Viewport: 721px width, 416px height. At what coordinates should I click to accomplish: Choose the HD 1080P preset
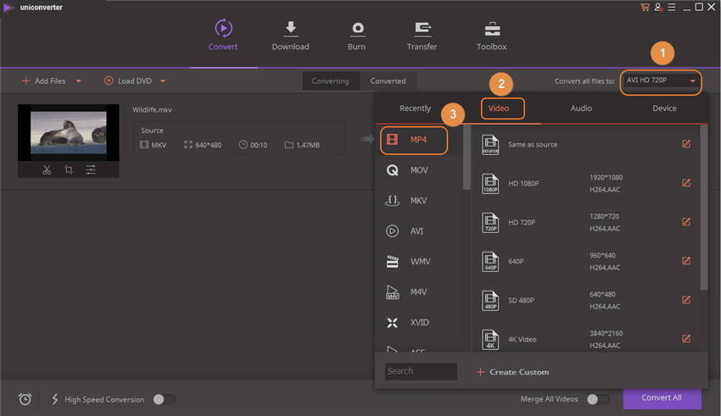tap(585, 183)
